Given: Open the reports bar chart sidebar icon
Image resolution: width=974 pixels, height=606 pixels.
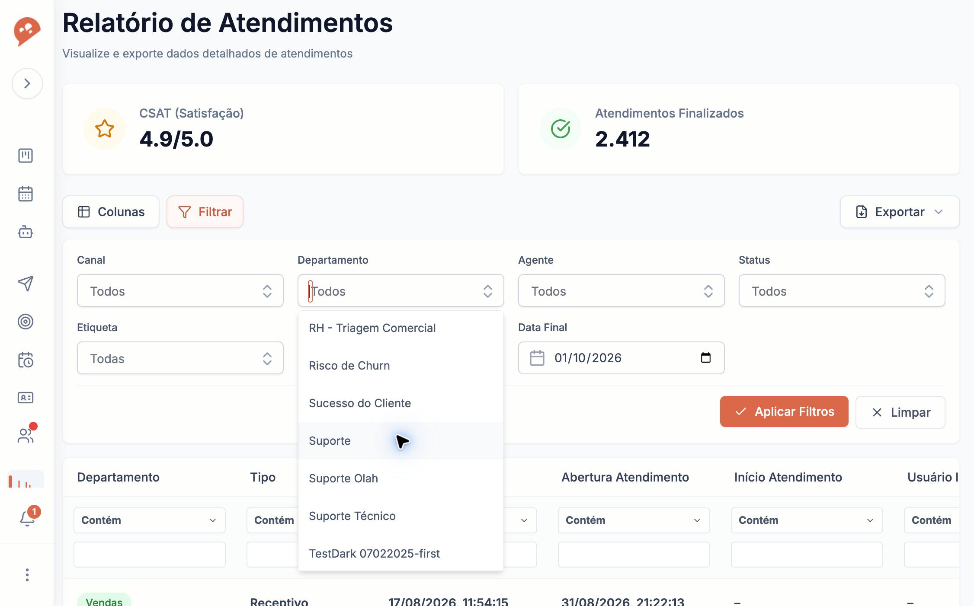Looking at the screenshot, I should (x=26, y=479).
